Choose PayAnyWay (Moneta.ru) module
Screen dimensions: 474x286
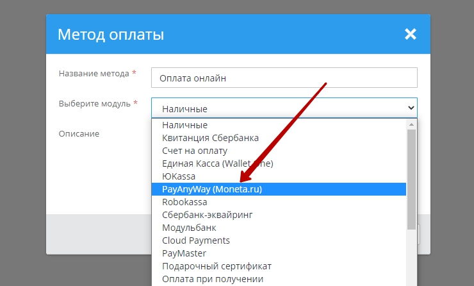point(212,189)
